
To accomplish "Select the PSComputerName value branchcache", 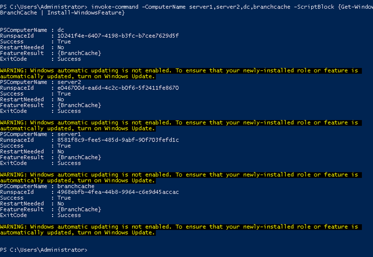I will click(76, 186).
